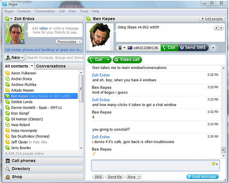The height and width of the screenshot is (183, 229).
Task: Click Ben Kepes avatar picture
Action: (100, 37)
